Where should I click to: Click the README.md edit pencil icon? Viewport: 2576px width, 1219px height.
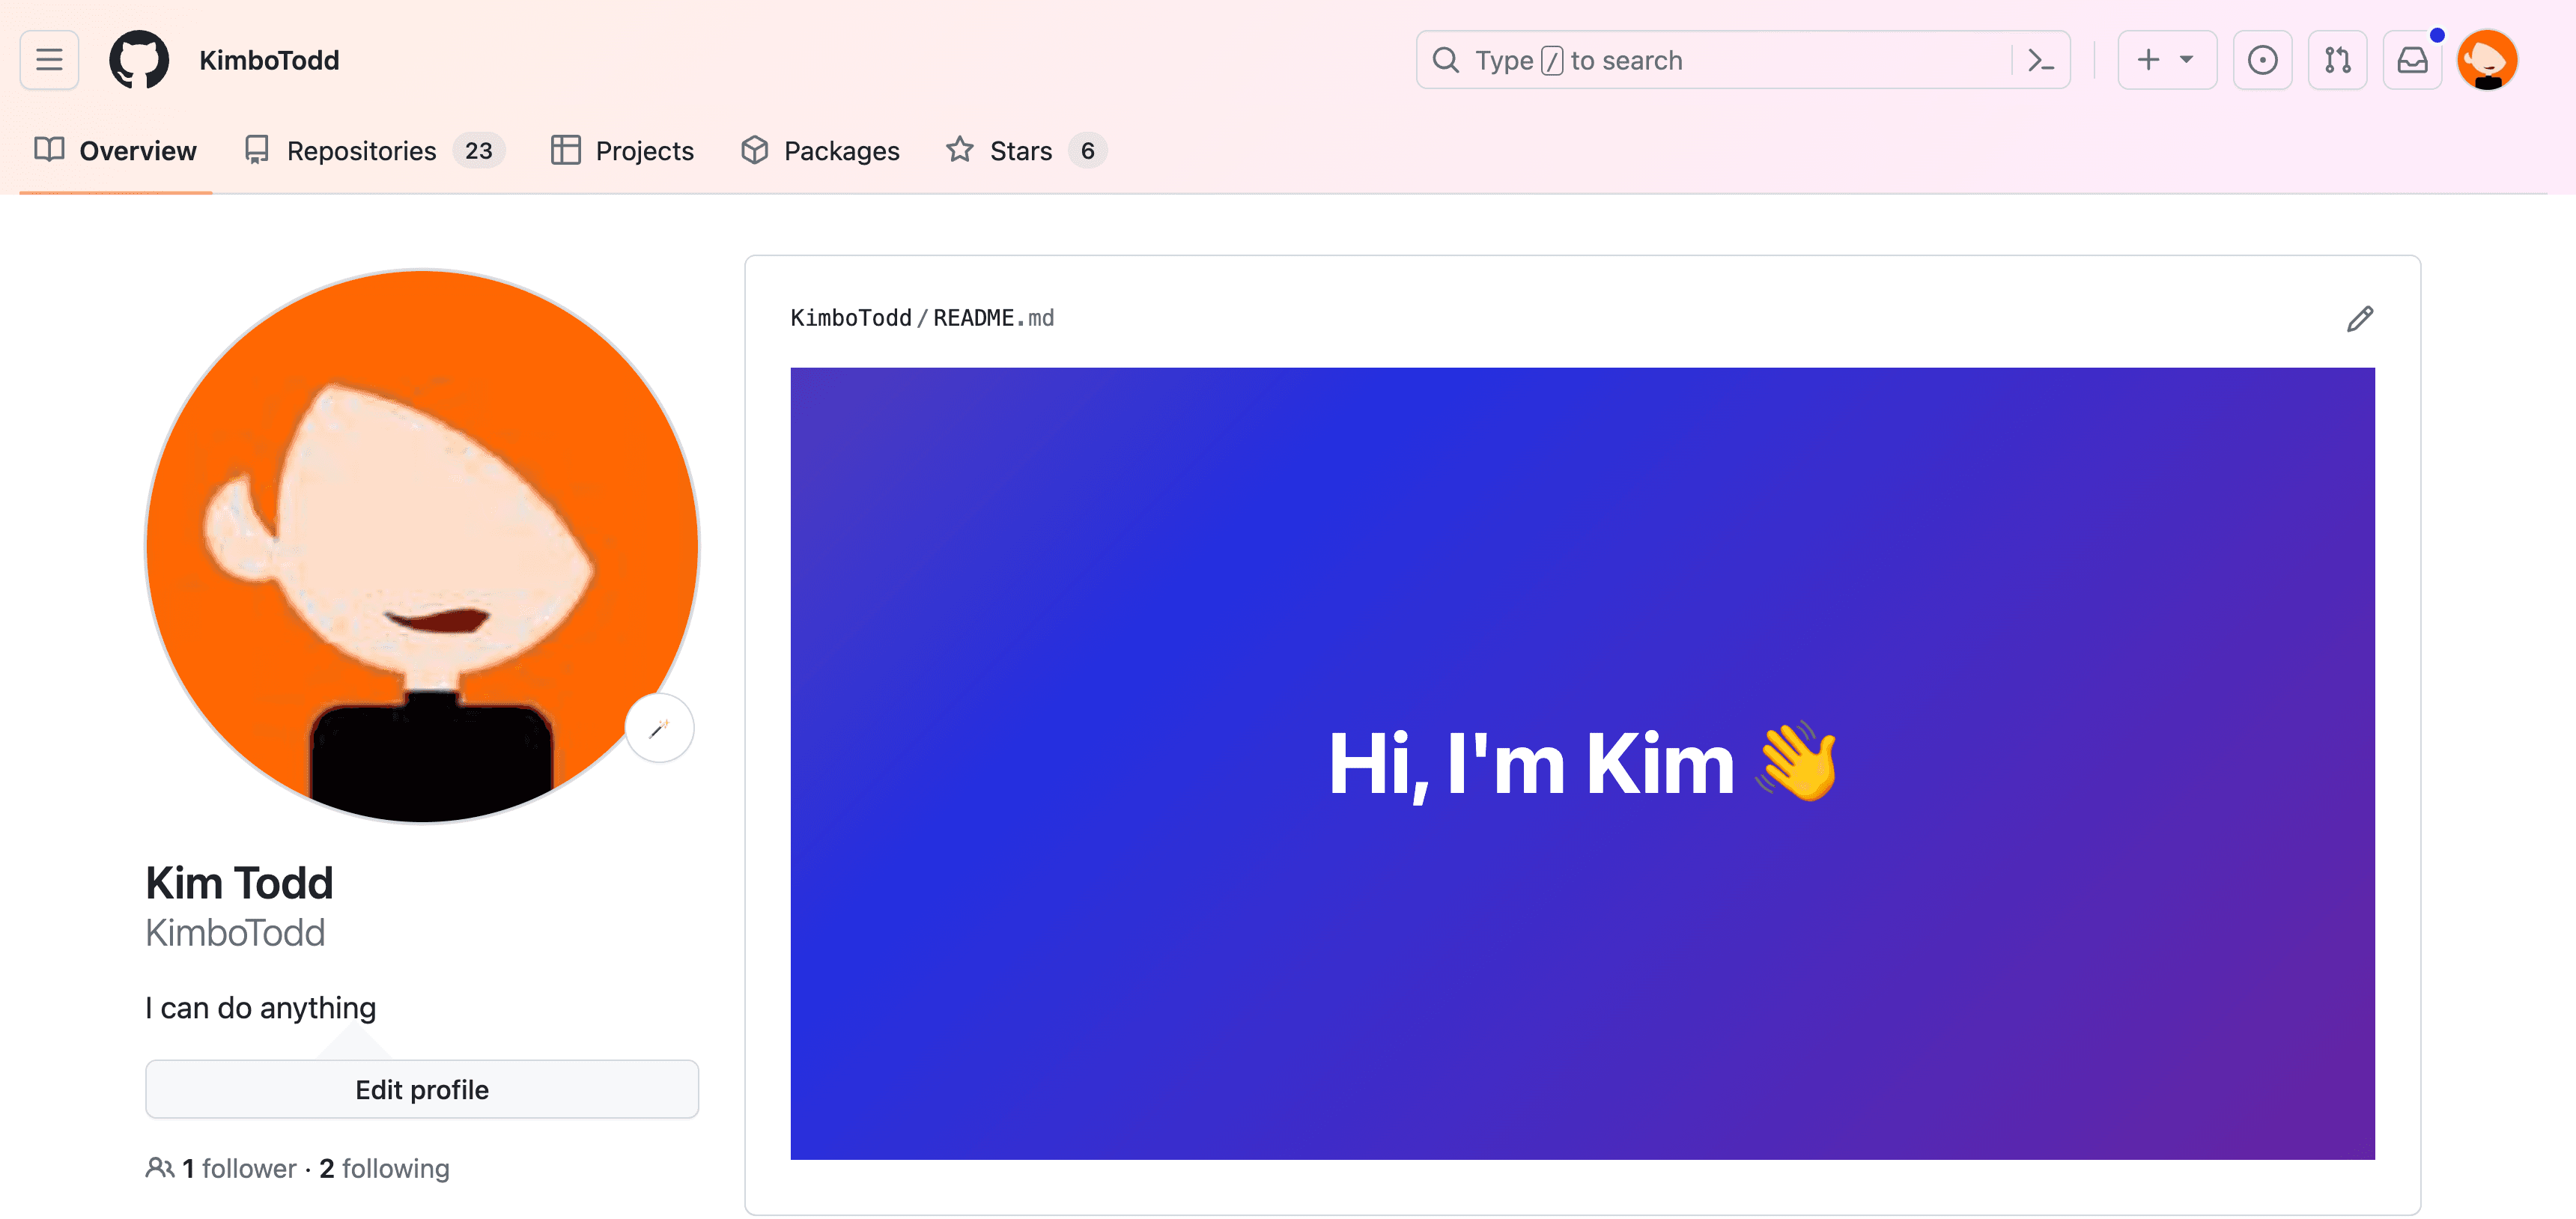pyautogui.click(x=2359, y=319)
